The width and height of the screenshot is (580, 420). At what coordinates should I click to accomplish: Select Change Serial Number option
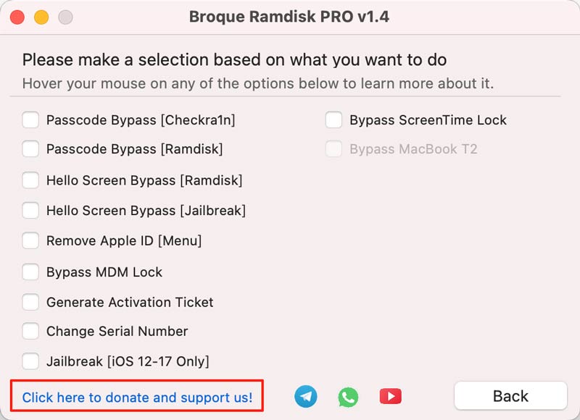pyautogui.click(x=30, y=332)
